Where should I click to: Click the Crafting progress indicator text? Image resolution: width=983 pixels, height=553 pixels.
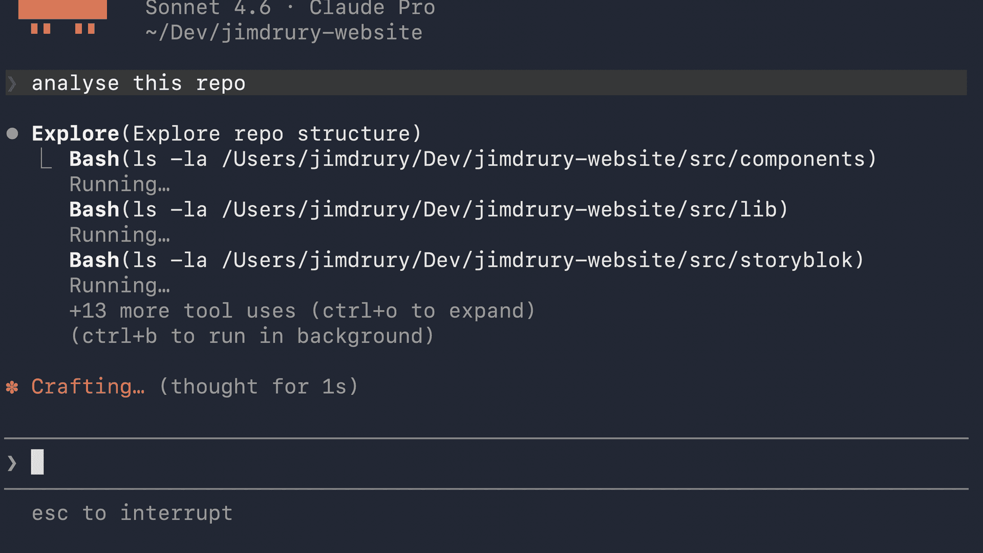point(88,387)
